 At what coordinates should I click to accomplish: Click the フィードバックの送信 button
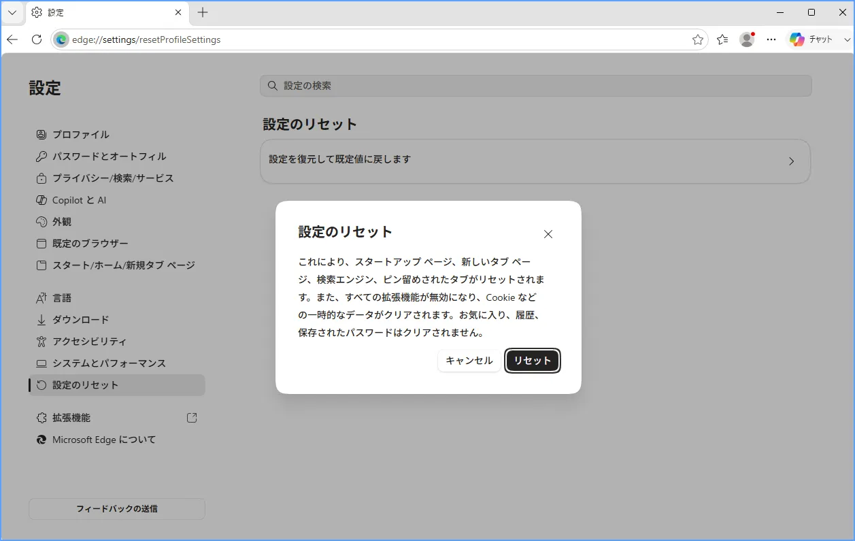(117, 509)
